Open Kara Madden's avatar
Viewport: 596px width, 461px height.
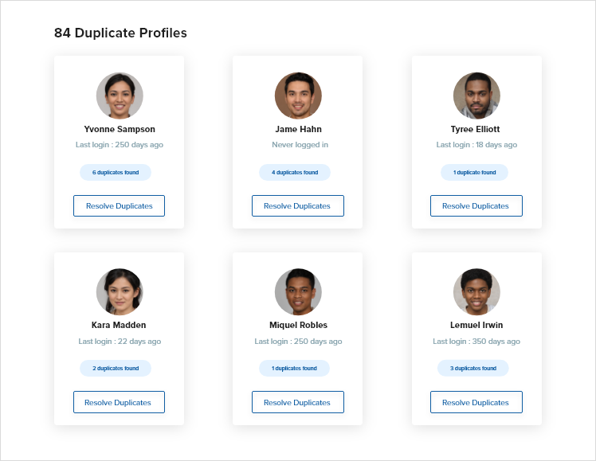[120, 291]
